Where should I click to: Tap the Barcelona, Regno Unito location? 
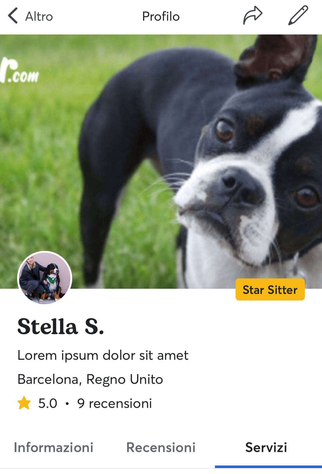(90, 379)
